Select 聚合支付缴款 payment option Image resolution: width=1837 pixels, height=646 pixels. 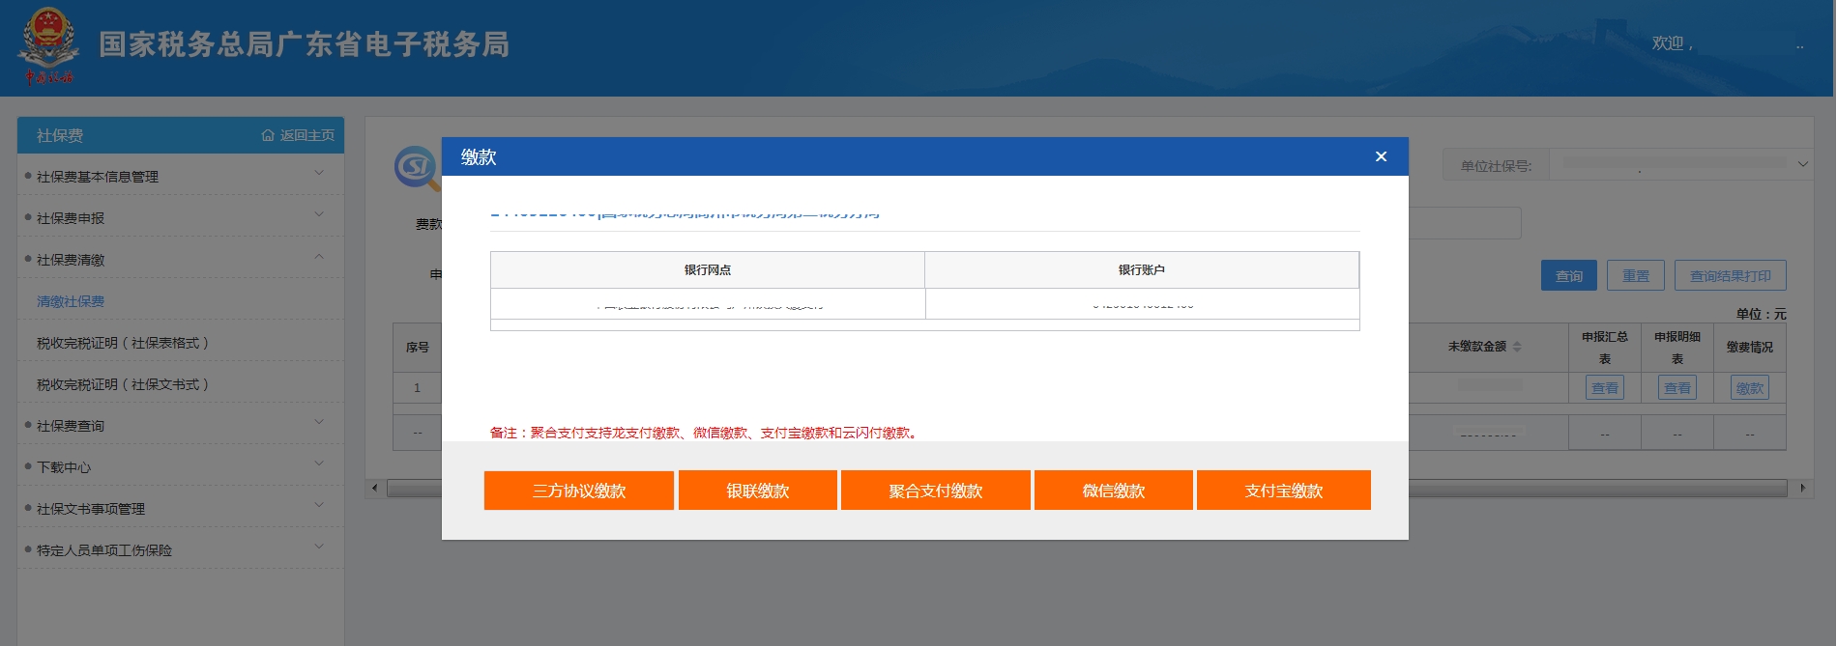point(935,491)
